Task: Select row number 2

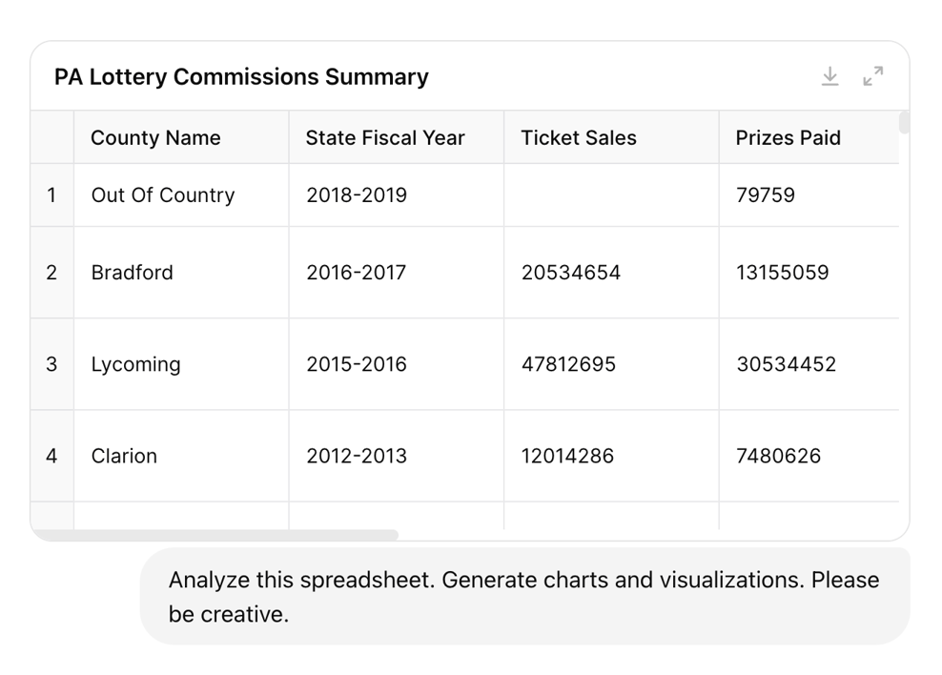Action: pos(52,272)
